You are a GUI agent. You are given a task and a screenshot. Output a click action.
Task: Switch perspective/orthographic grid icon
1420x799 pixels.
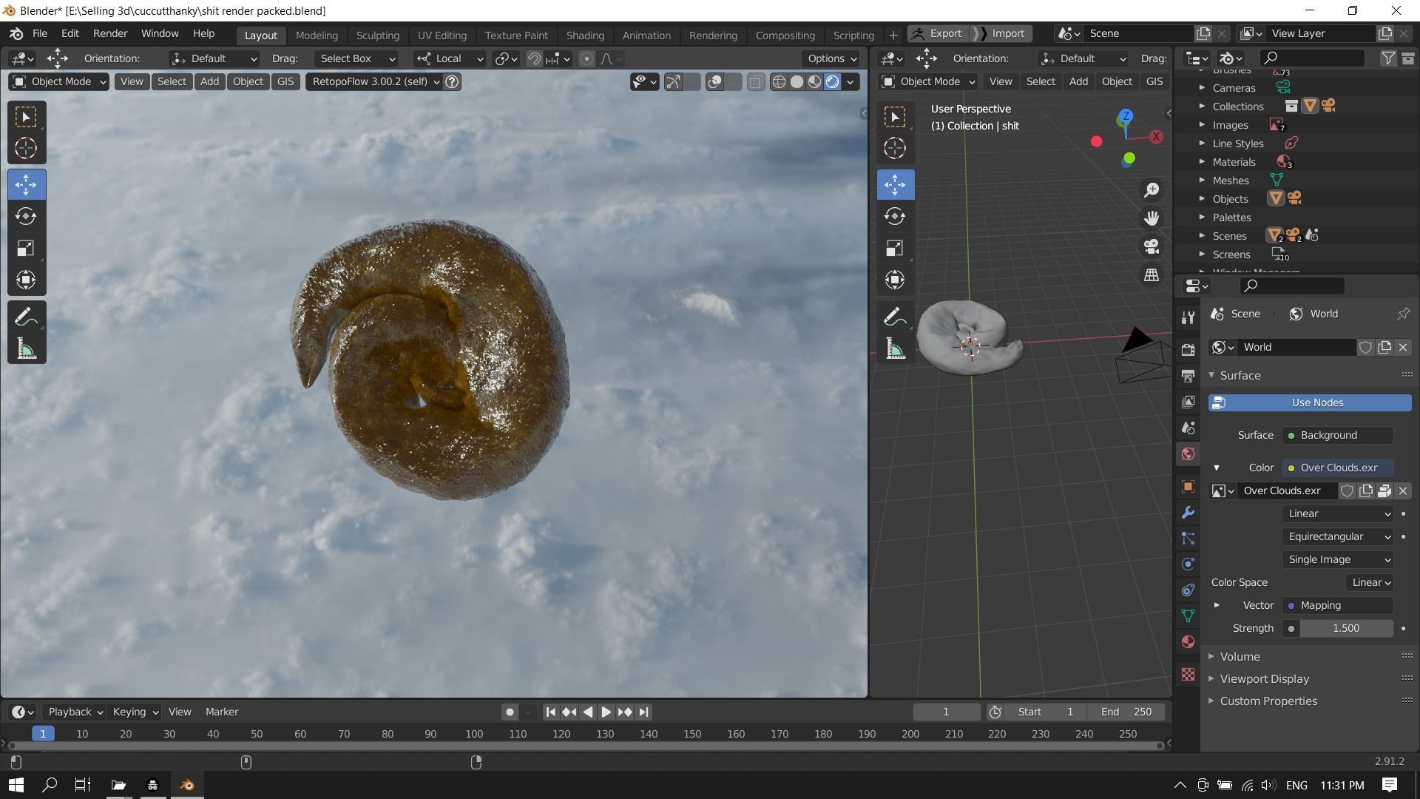coord(1152,274)
